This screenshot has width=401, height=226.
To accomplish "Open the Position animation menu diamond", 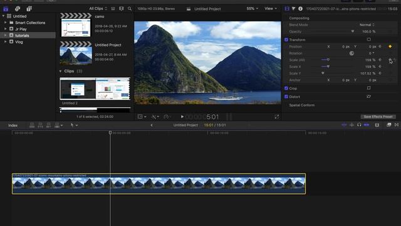I will [x=380, y=46].
